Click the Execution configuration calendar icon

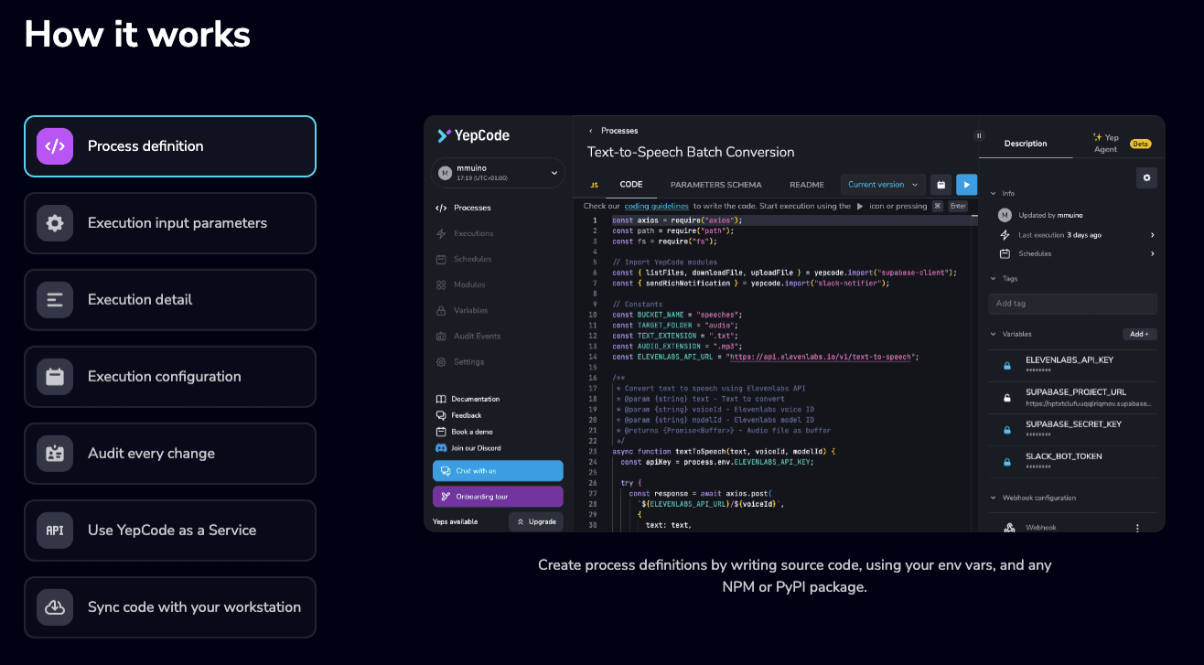click(55, 377)
